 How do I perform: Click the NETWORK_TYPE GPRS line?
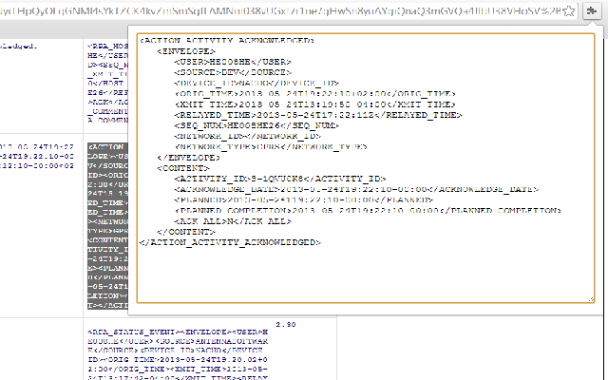(271, 146)
